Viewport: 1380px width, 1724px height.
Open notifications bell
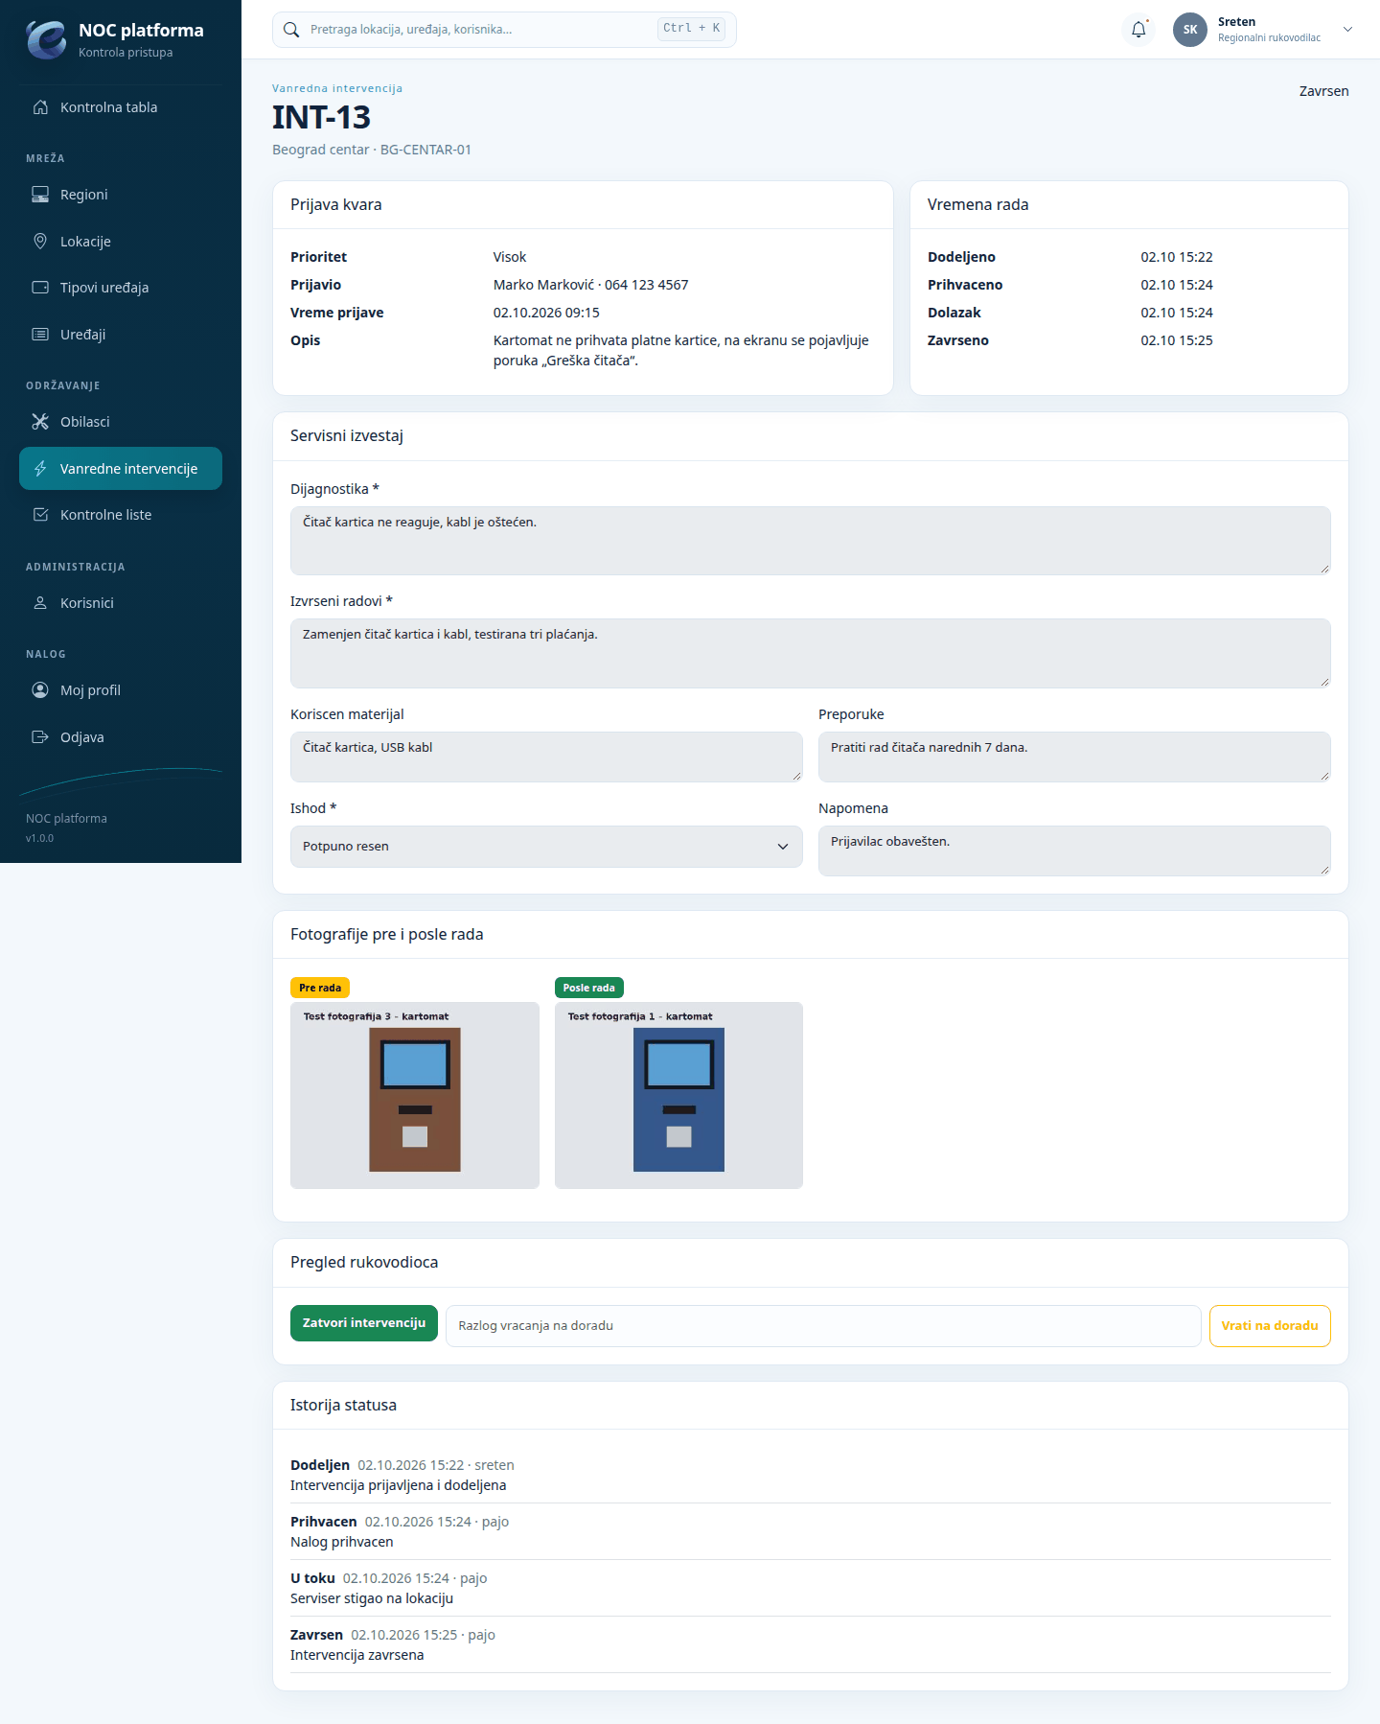tap(1138, 30)
